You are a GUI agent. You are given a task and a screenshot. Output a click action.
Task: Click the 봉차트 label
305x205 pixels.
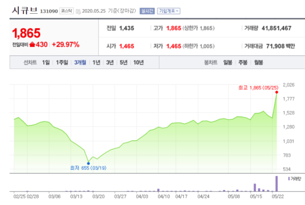(x=210, y=62)
